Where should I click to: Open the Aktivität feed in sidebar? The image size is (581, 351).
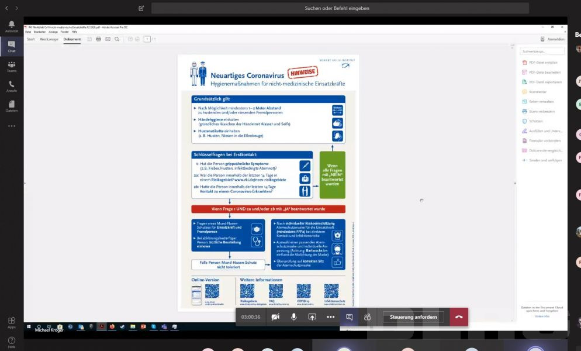click(x=12, y=26)
